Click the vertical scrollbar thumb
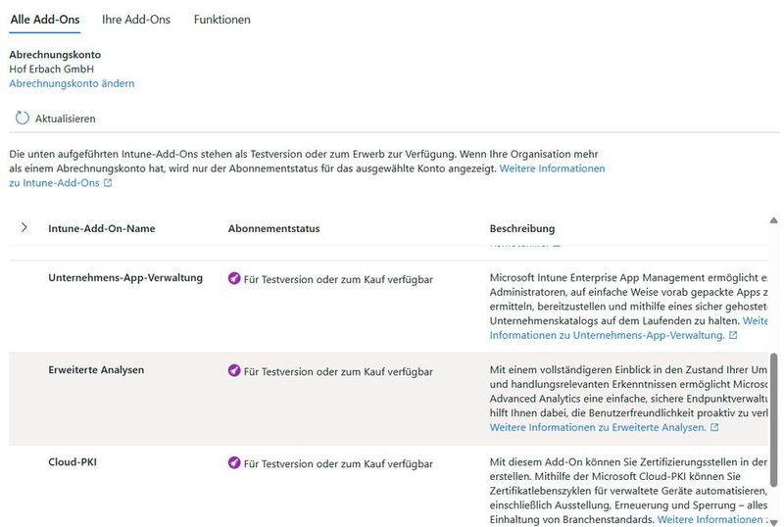 point(773,419)
